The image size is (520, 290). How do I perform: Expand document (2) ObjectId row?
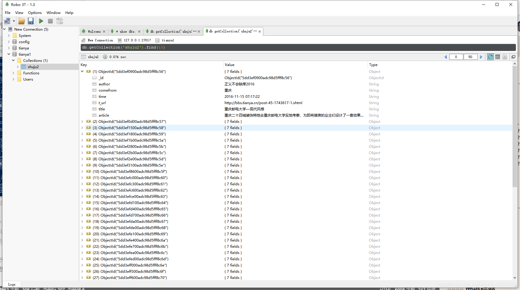click(x=82, y=121)
